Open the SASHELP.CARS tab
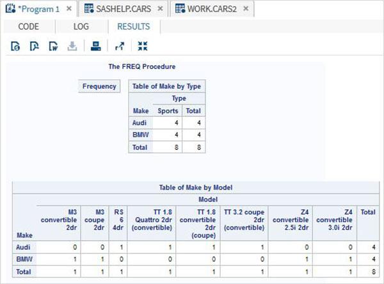 point(124,9)
